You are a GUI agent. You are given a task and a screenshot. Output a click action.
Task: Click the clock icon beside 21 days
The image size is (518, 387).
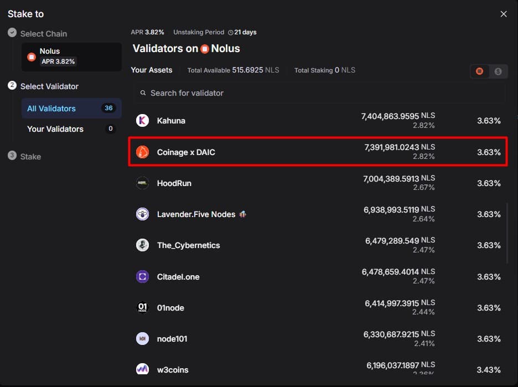(231, 32)
